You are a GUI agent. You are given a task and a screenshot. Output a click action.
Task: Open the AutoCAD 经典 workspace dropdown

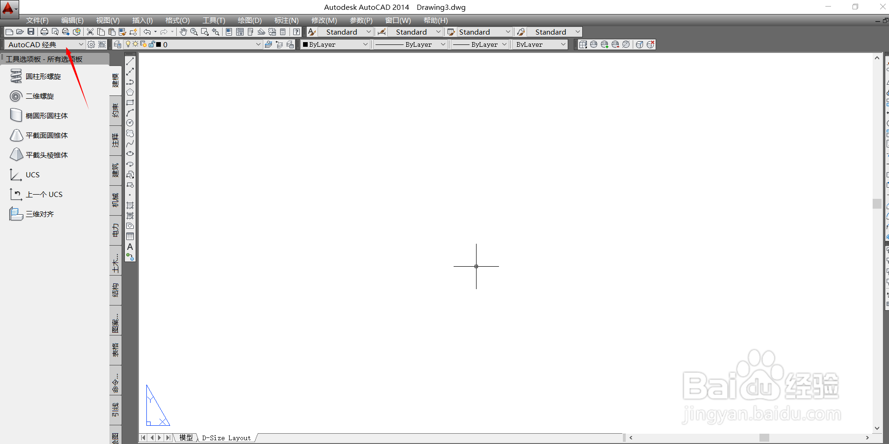pos(46,44)
